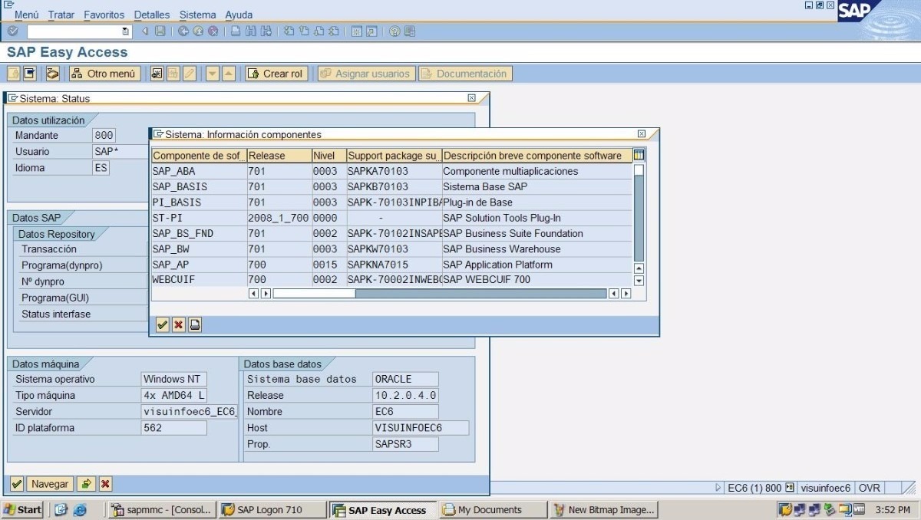The image size is (921, 520).
Task: Click the red Cancel icon in the standard toolbar
Action: 213,31
